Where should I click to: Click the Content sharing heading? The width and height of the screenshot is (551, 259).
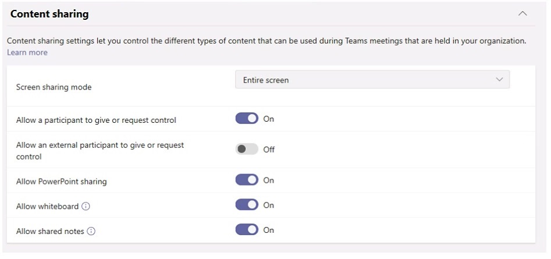[x=49, y=14]
